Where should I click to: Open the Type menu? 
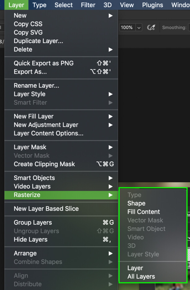pos(39,5)
